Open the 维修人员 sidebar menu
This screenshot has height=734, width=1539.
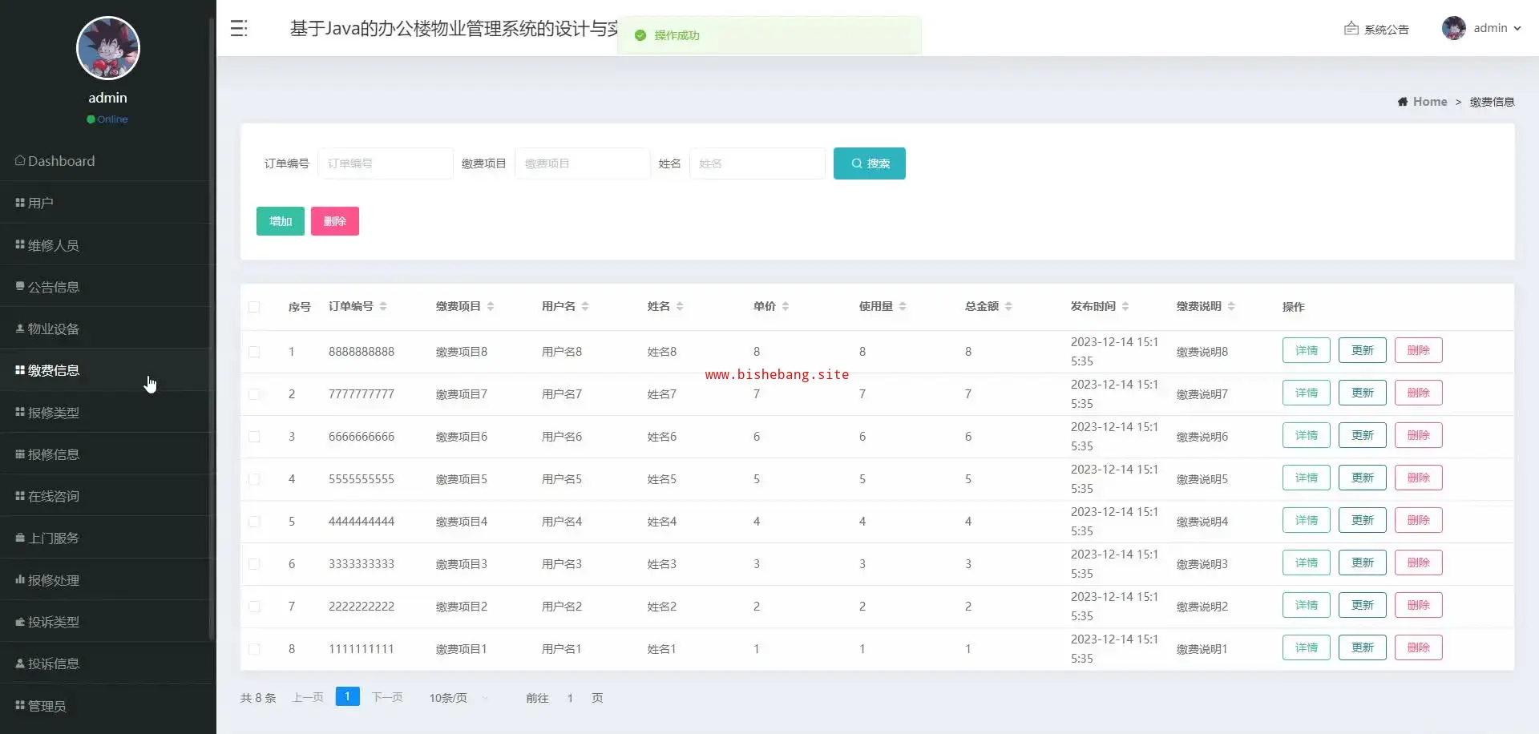tap(107, 245)
